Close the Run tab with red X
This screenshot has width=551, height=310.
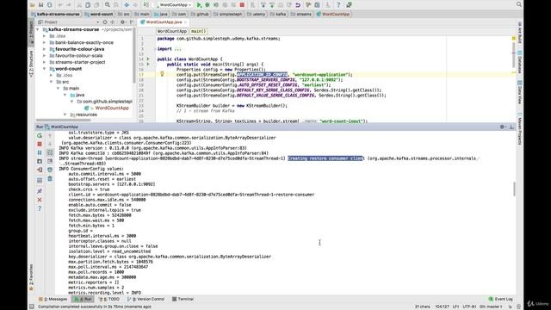[40, 200]
